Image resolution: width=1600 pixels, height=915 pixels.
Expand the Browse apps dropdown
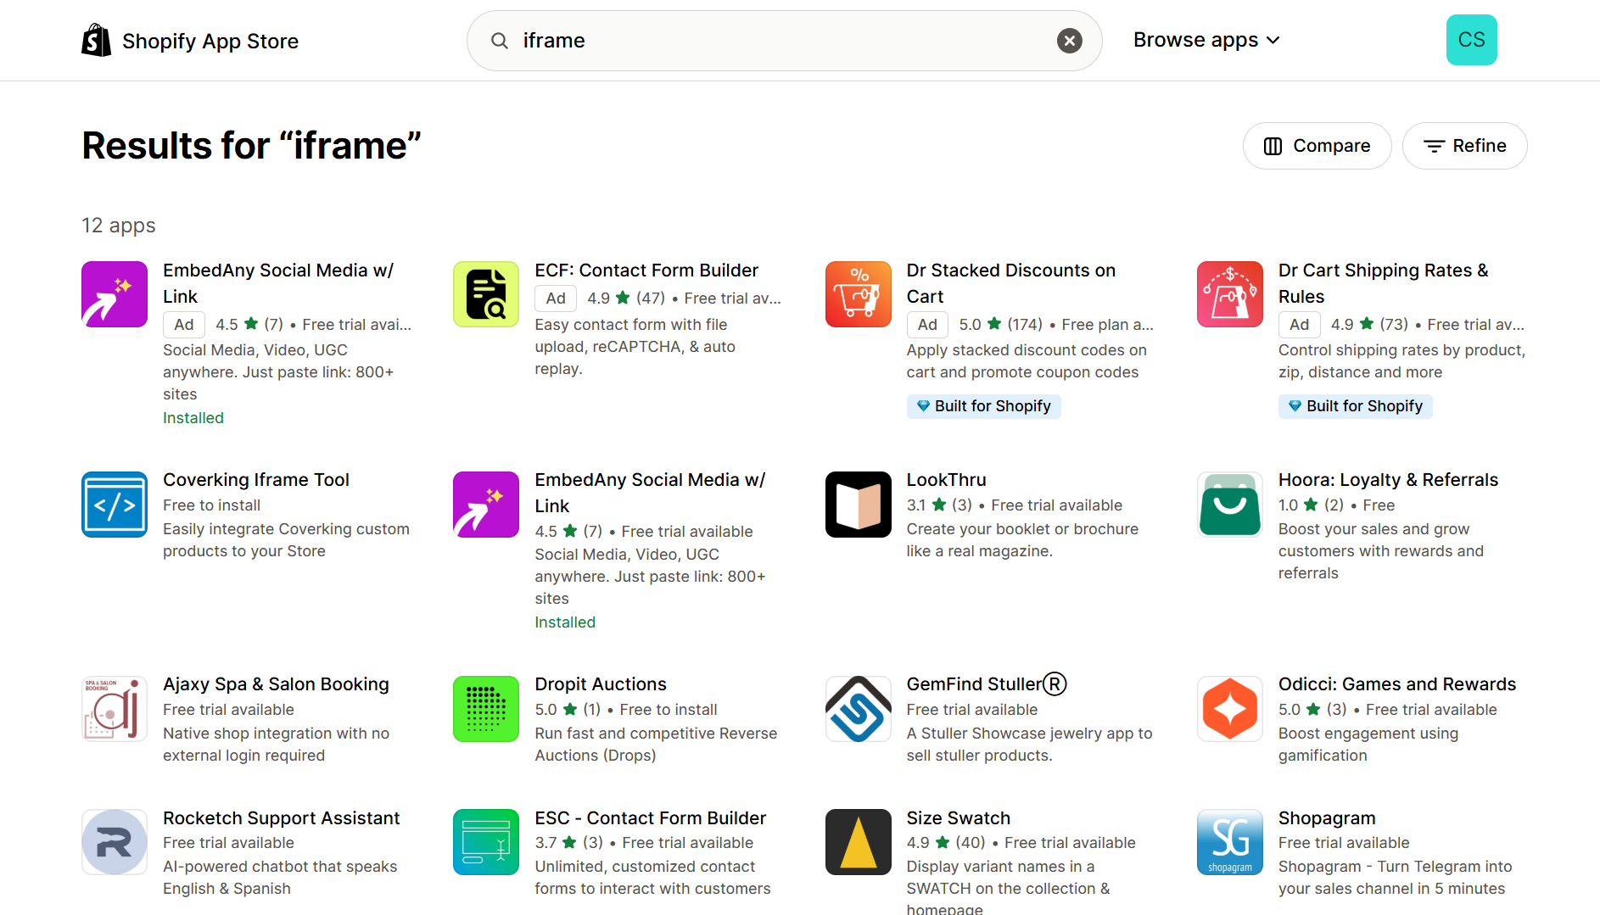(x=1206, y=41)
